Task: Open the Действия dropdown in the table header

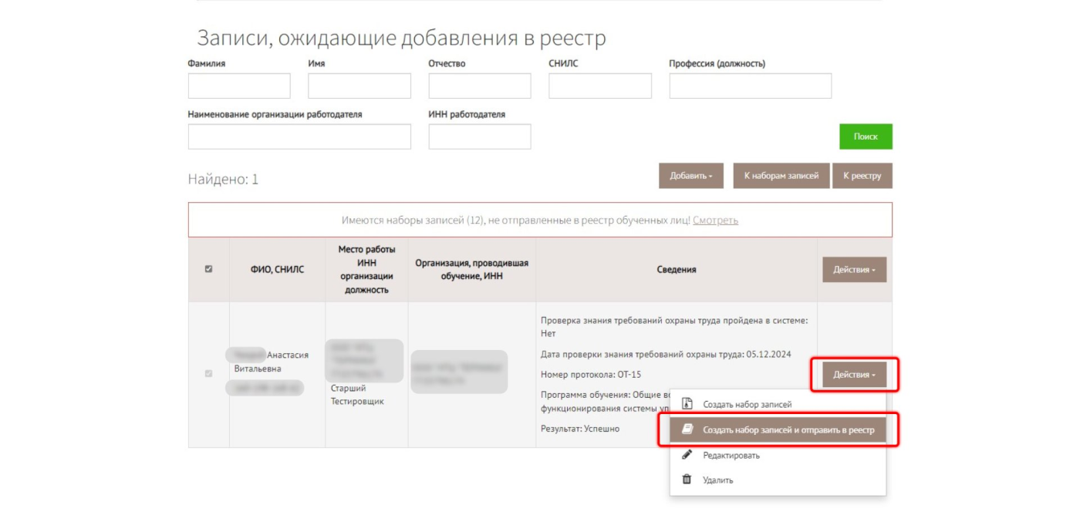Action: point(854,270)
